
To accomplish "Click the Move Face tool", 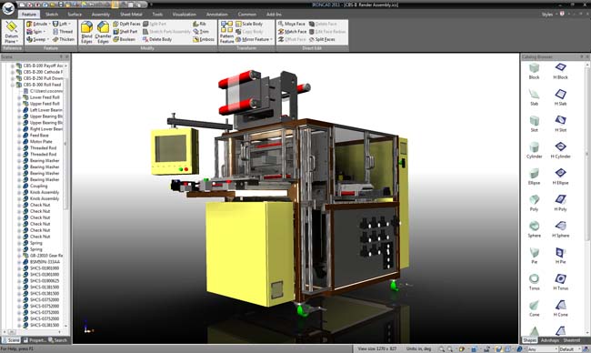I will (292, 24).
